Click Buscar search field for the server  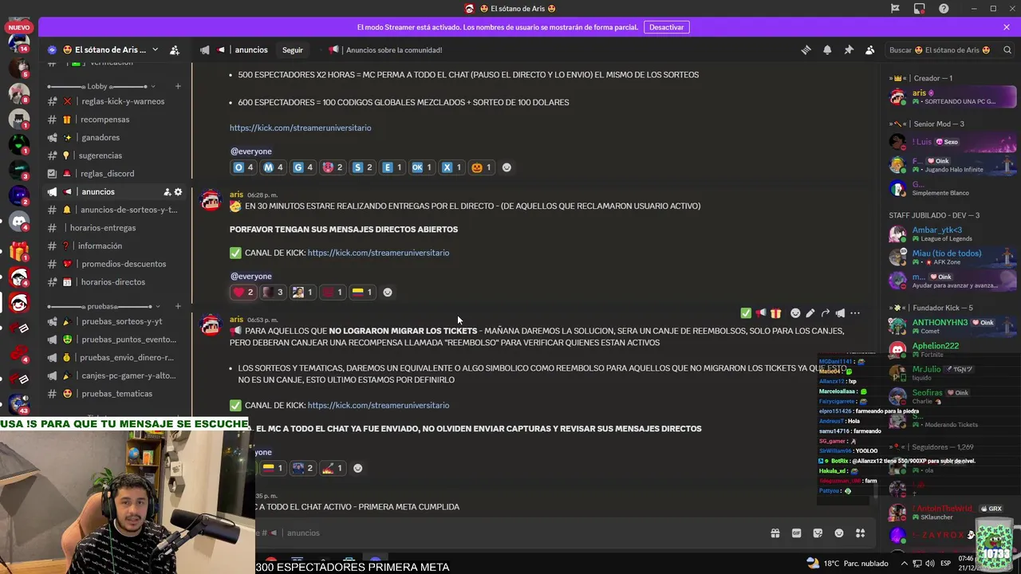(x=949, y=49)
